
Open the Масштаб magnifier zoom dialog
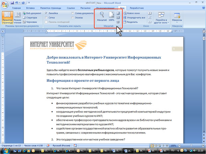click(102, 16)
